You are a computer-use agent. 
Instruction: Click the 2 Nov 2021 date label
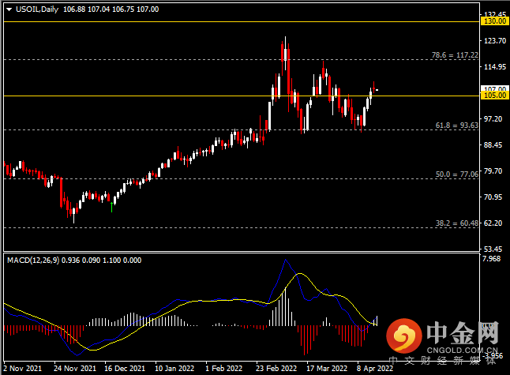(22, 368)
